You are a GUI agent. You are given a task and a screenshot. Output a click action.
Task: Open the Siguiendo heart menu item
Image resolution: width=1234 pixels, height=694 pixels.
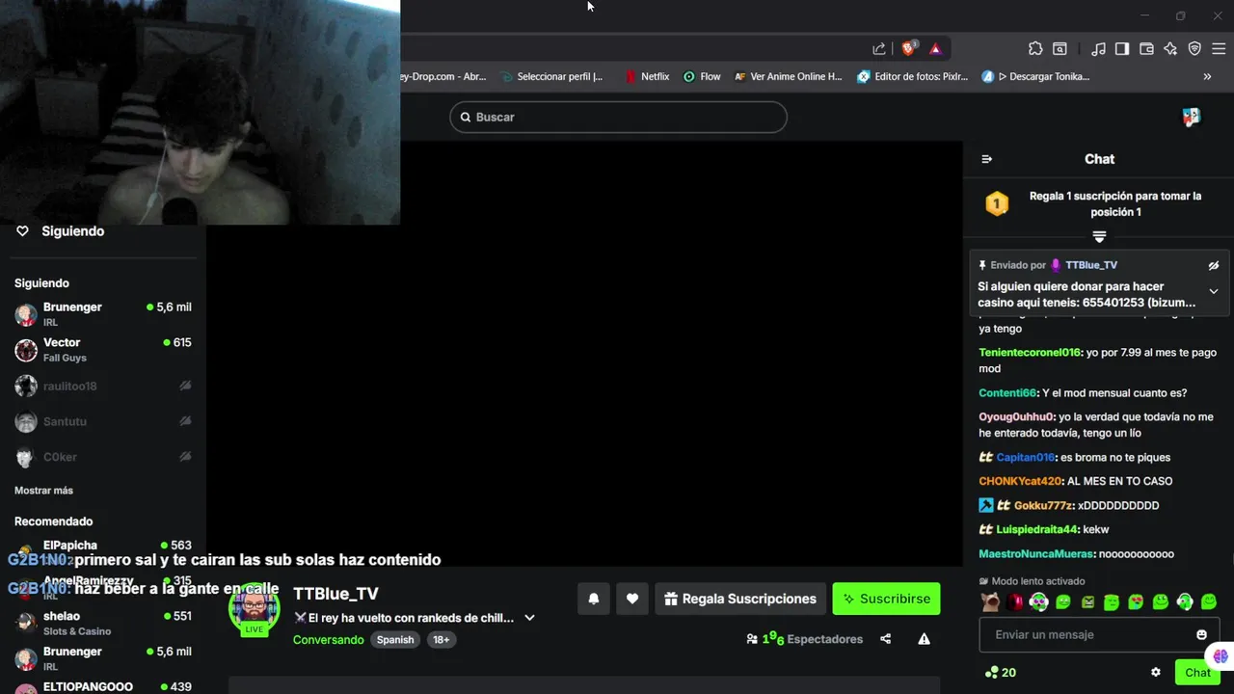click(60, 231)
